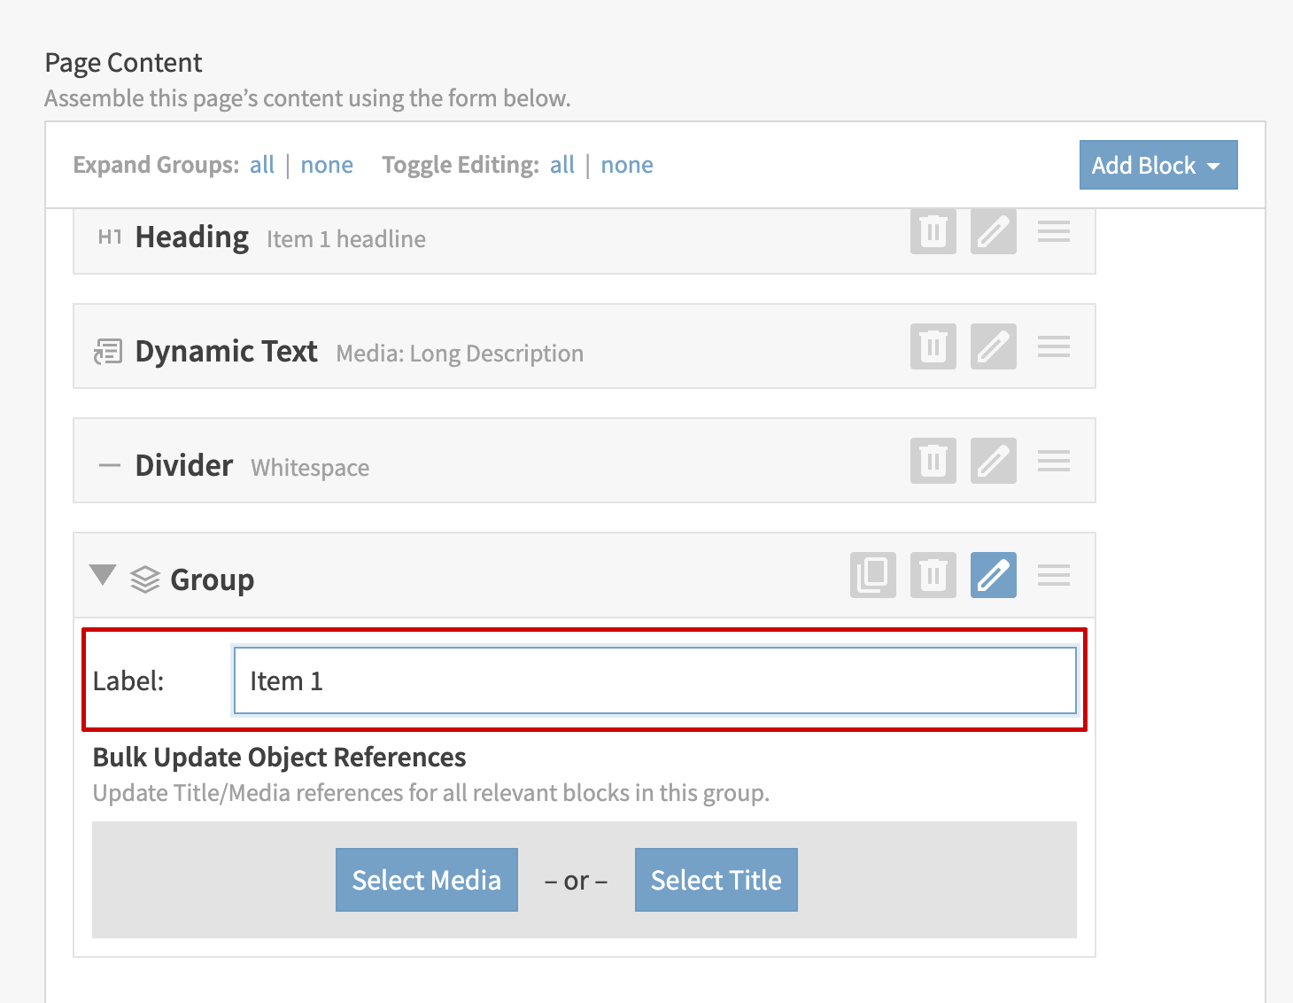Viewport: 1293px width, 1003px height.
Task: Delete the Group block via trash icon
Action: tap(933, 575)
